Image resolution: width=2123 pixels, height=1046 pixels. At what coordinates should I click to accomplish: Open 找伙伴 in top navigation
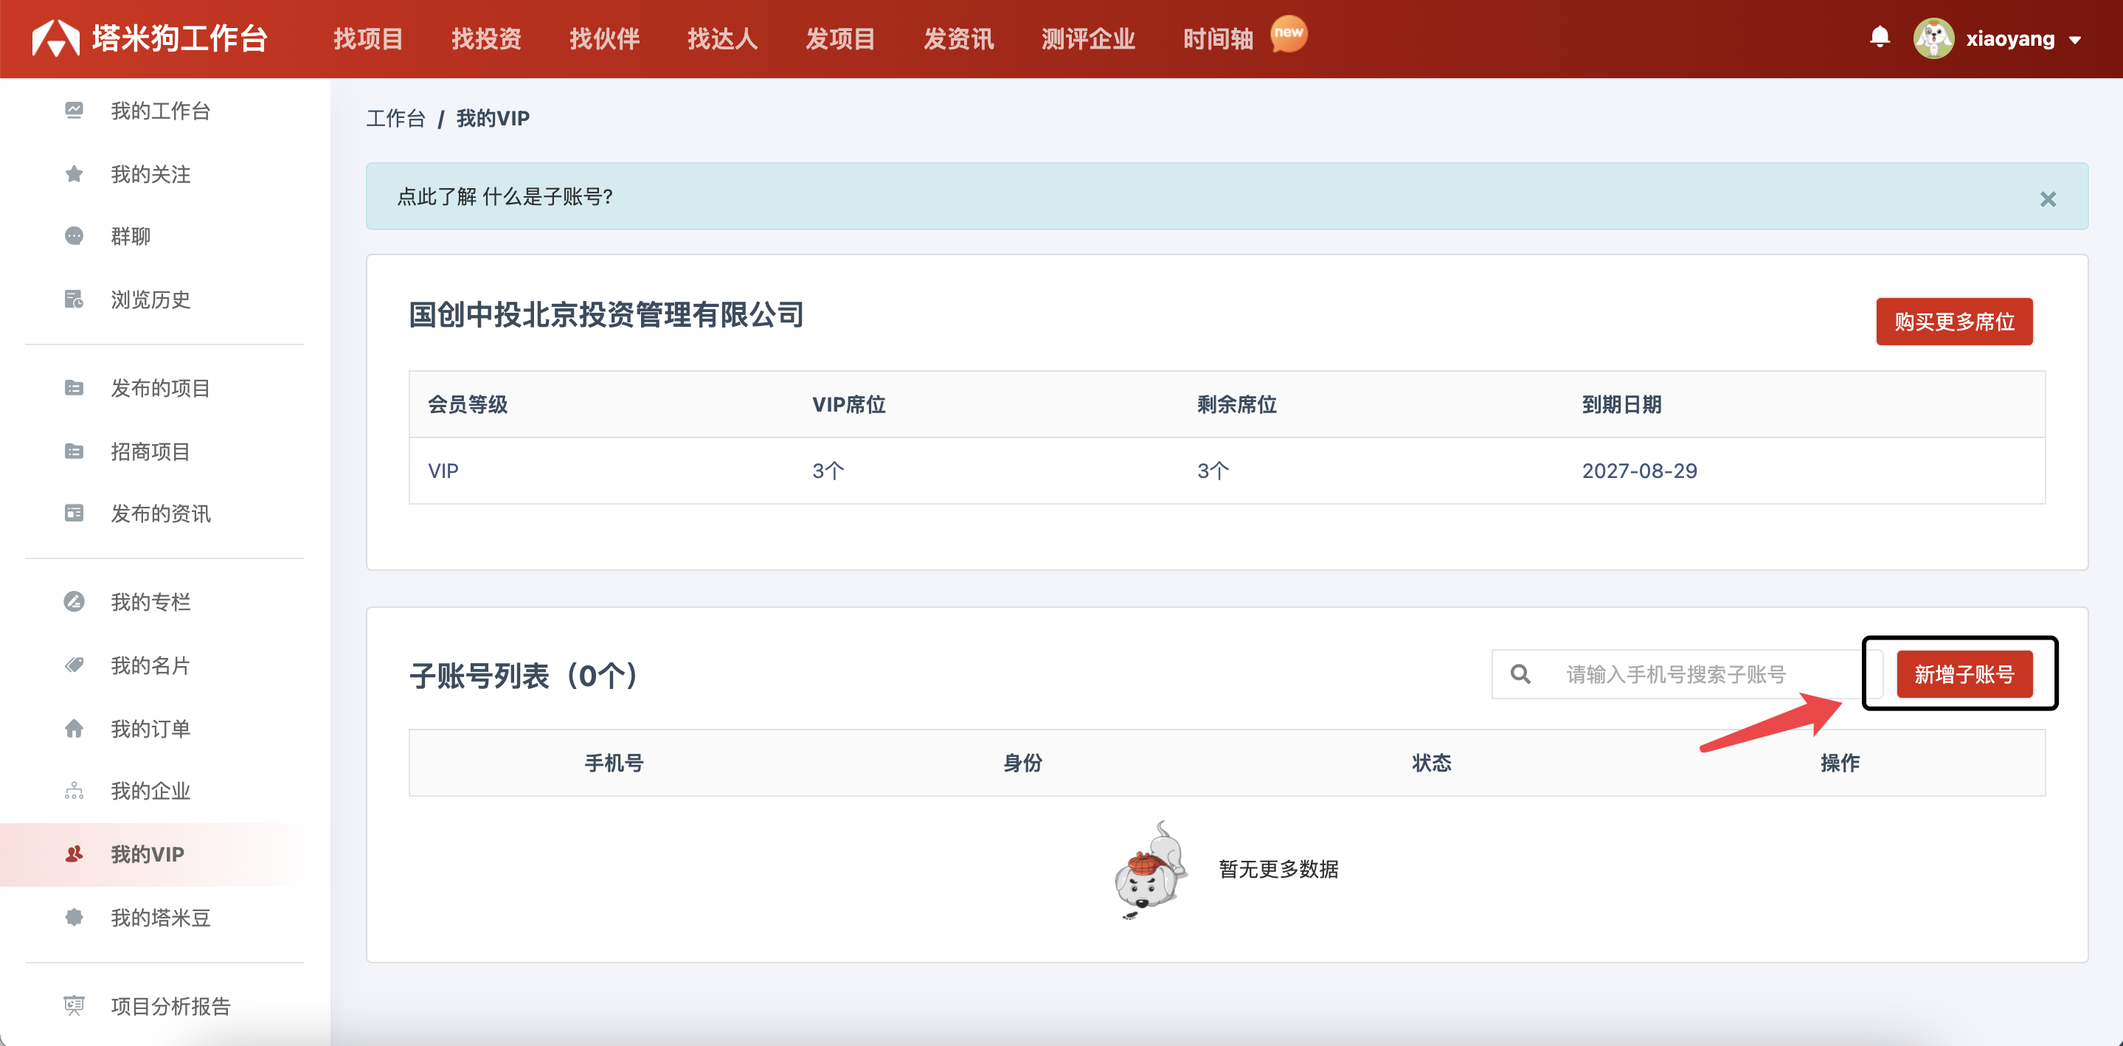coord(604,38)
